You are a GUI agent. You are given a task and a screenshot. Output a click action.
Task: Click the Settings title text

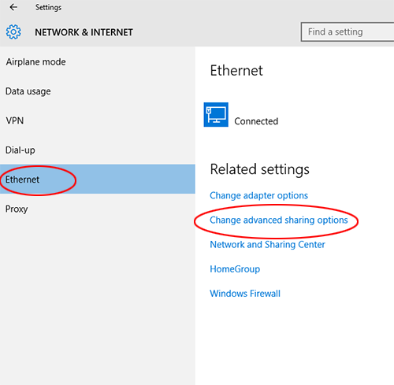click(48, 7)
